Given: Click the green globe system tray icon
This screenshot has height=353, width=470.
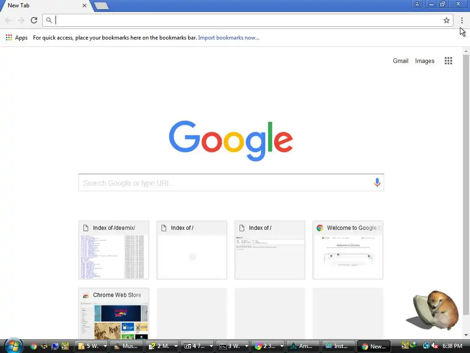Looking at the screenshot, I should 414,346.
